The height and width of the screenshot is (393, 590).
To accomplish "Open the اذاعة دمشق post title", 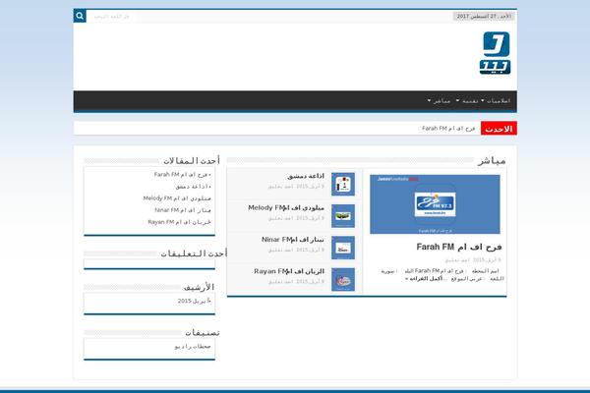I will tap(306, 176).
